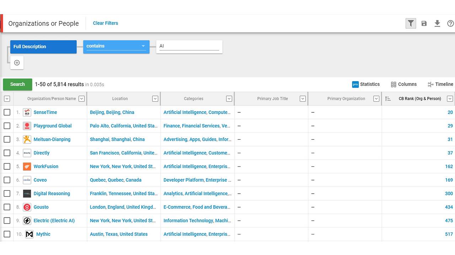The height and width of the screenshot is (255, 455).
Task: Click the filter value input containing AI
Action: tap(189, 46)
